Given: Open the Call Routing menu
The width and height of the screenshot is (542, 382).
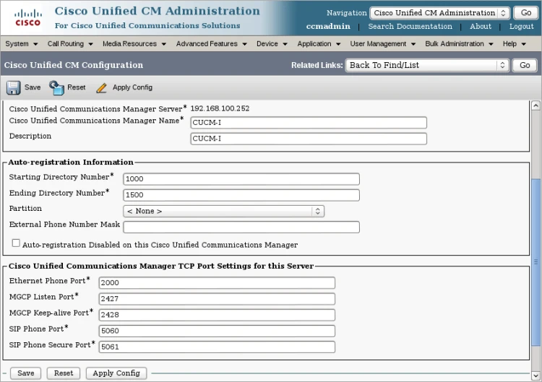Looking at the screenshot, I should pos(70,44).
